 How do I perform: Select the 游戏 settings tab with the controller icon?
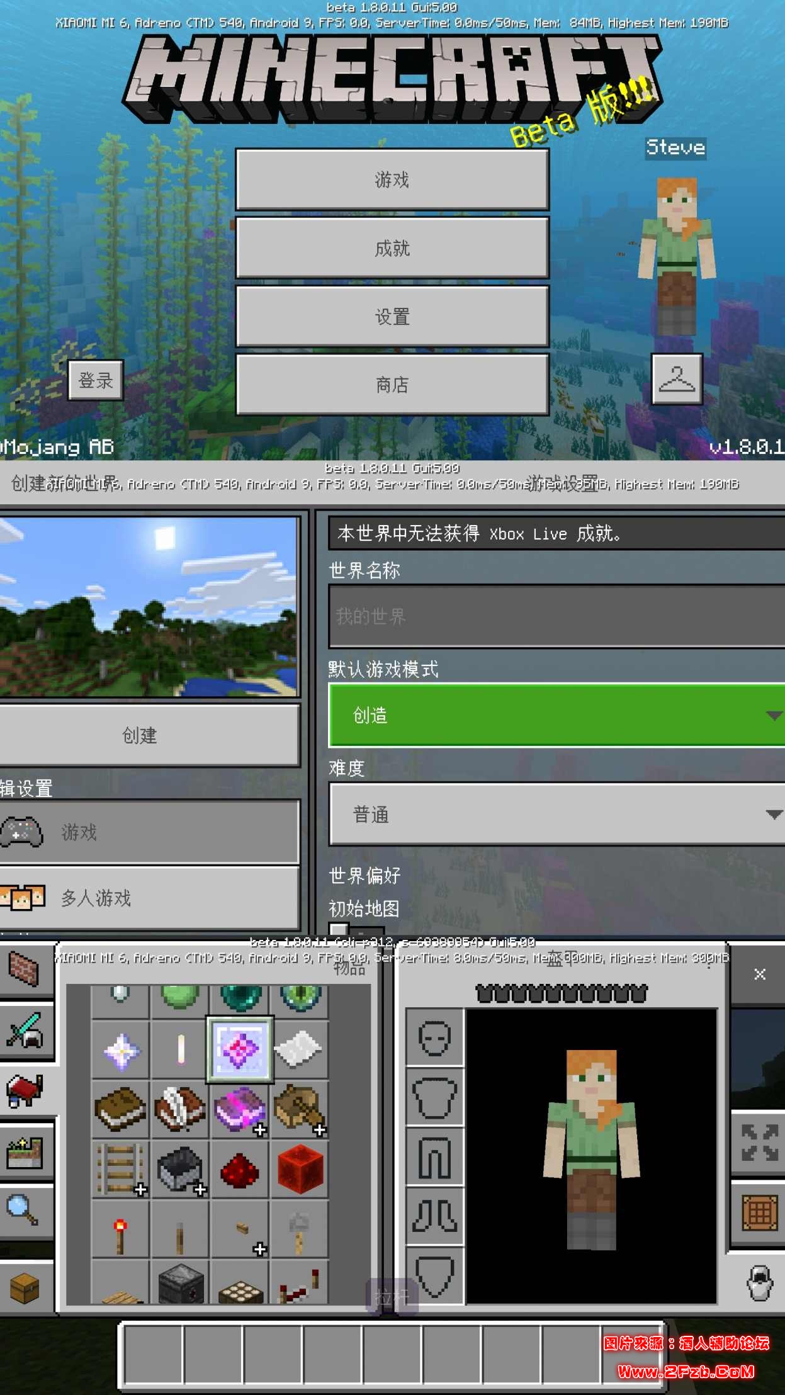[x=149, y=832]
